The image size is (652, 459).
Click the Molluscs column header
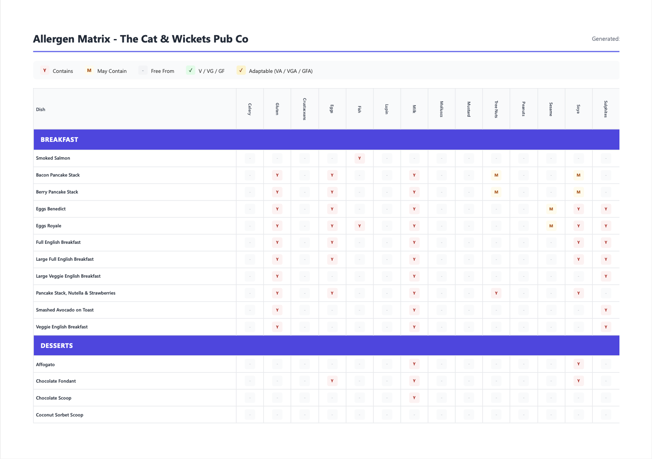pyautogui.click(x=441, y=109)
